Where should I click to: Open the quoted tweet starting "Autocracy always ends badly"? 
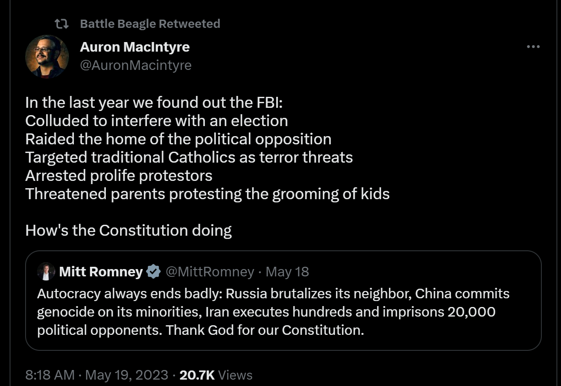pyautogui.click(x=273, y=312)
